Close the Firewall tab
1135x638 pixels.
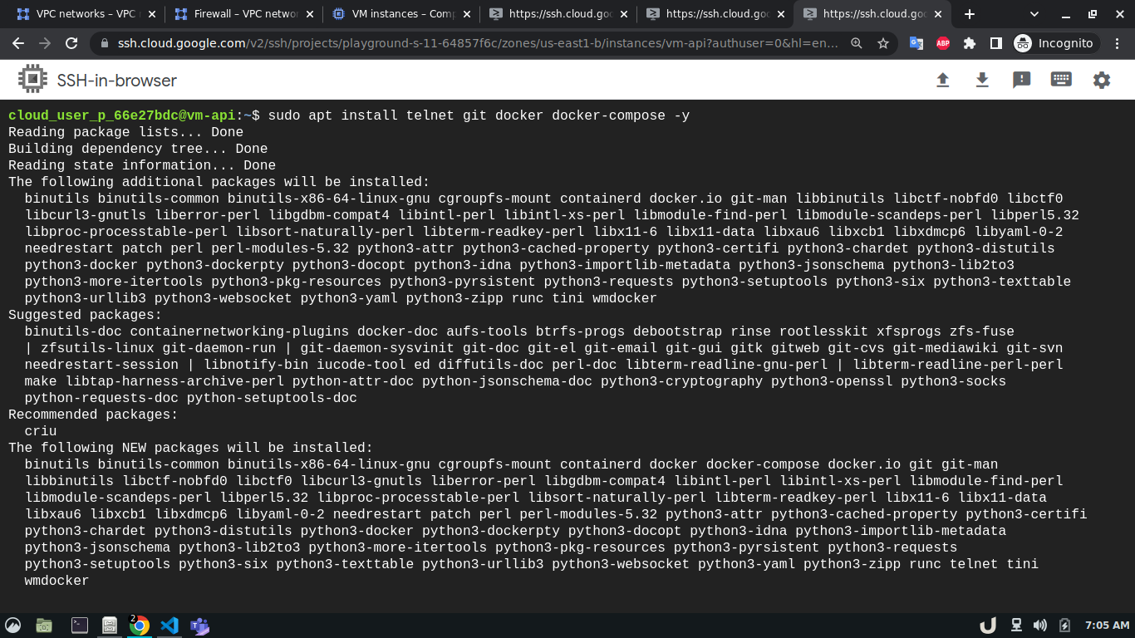coord(309,14)
